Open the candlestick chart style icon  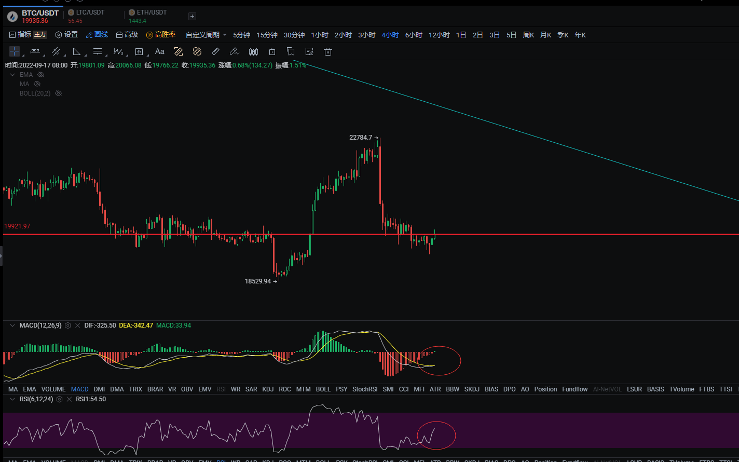[x=253, y=51]
